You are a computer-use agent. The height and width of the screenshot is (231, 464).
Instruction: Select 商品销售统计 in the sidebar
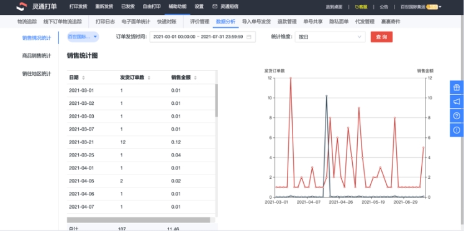[37, 56]
